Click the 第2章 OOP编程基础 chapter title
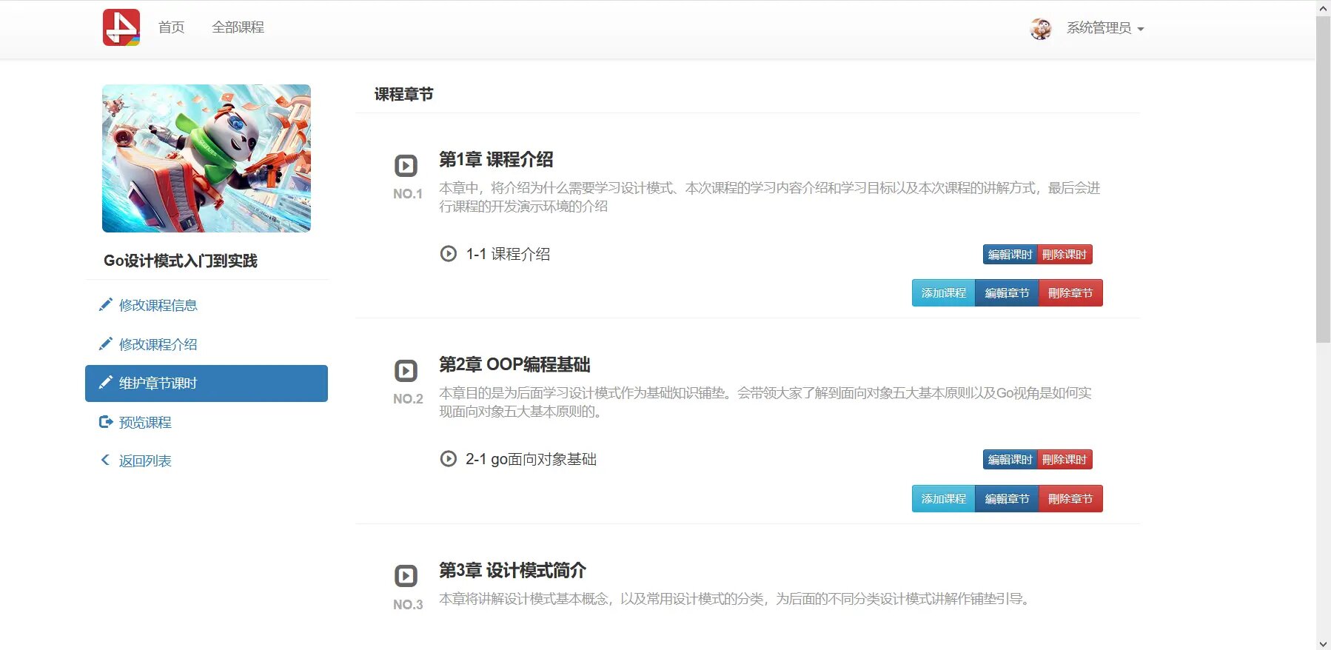The width and height of the screenshot is (1331, 650). [514, 365]
